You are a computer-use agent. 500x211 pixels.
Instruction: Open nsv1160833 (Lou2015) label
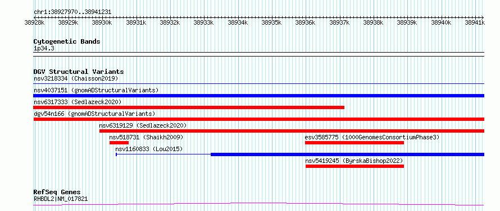point(149,149)
